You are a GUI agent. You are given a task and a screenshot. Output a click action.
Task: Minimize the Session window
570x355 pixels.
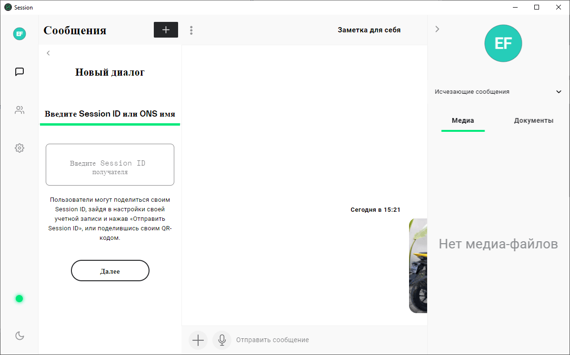pyautogui.click(x=515, y=7)
